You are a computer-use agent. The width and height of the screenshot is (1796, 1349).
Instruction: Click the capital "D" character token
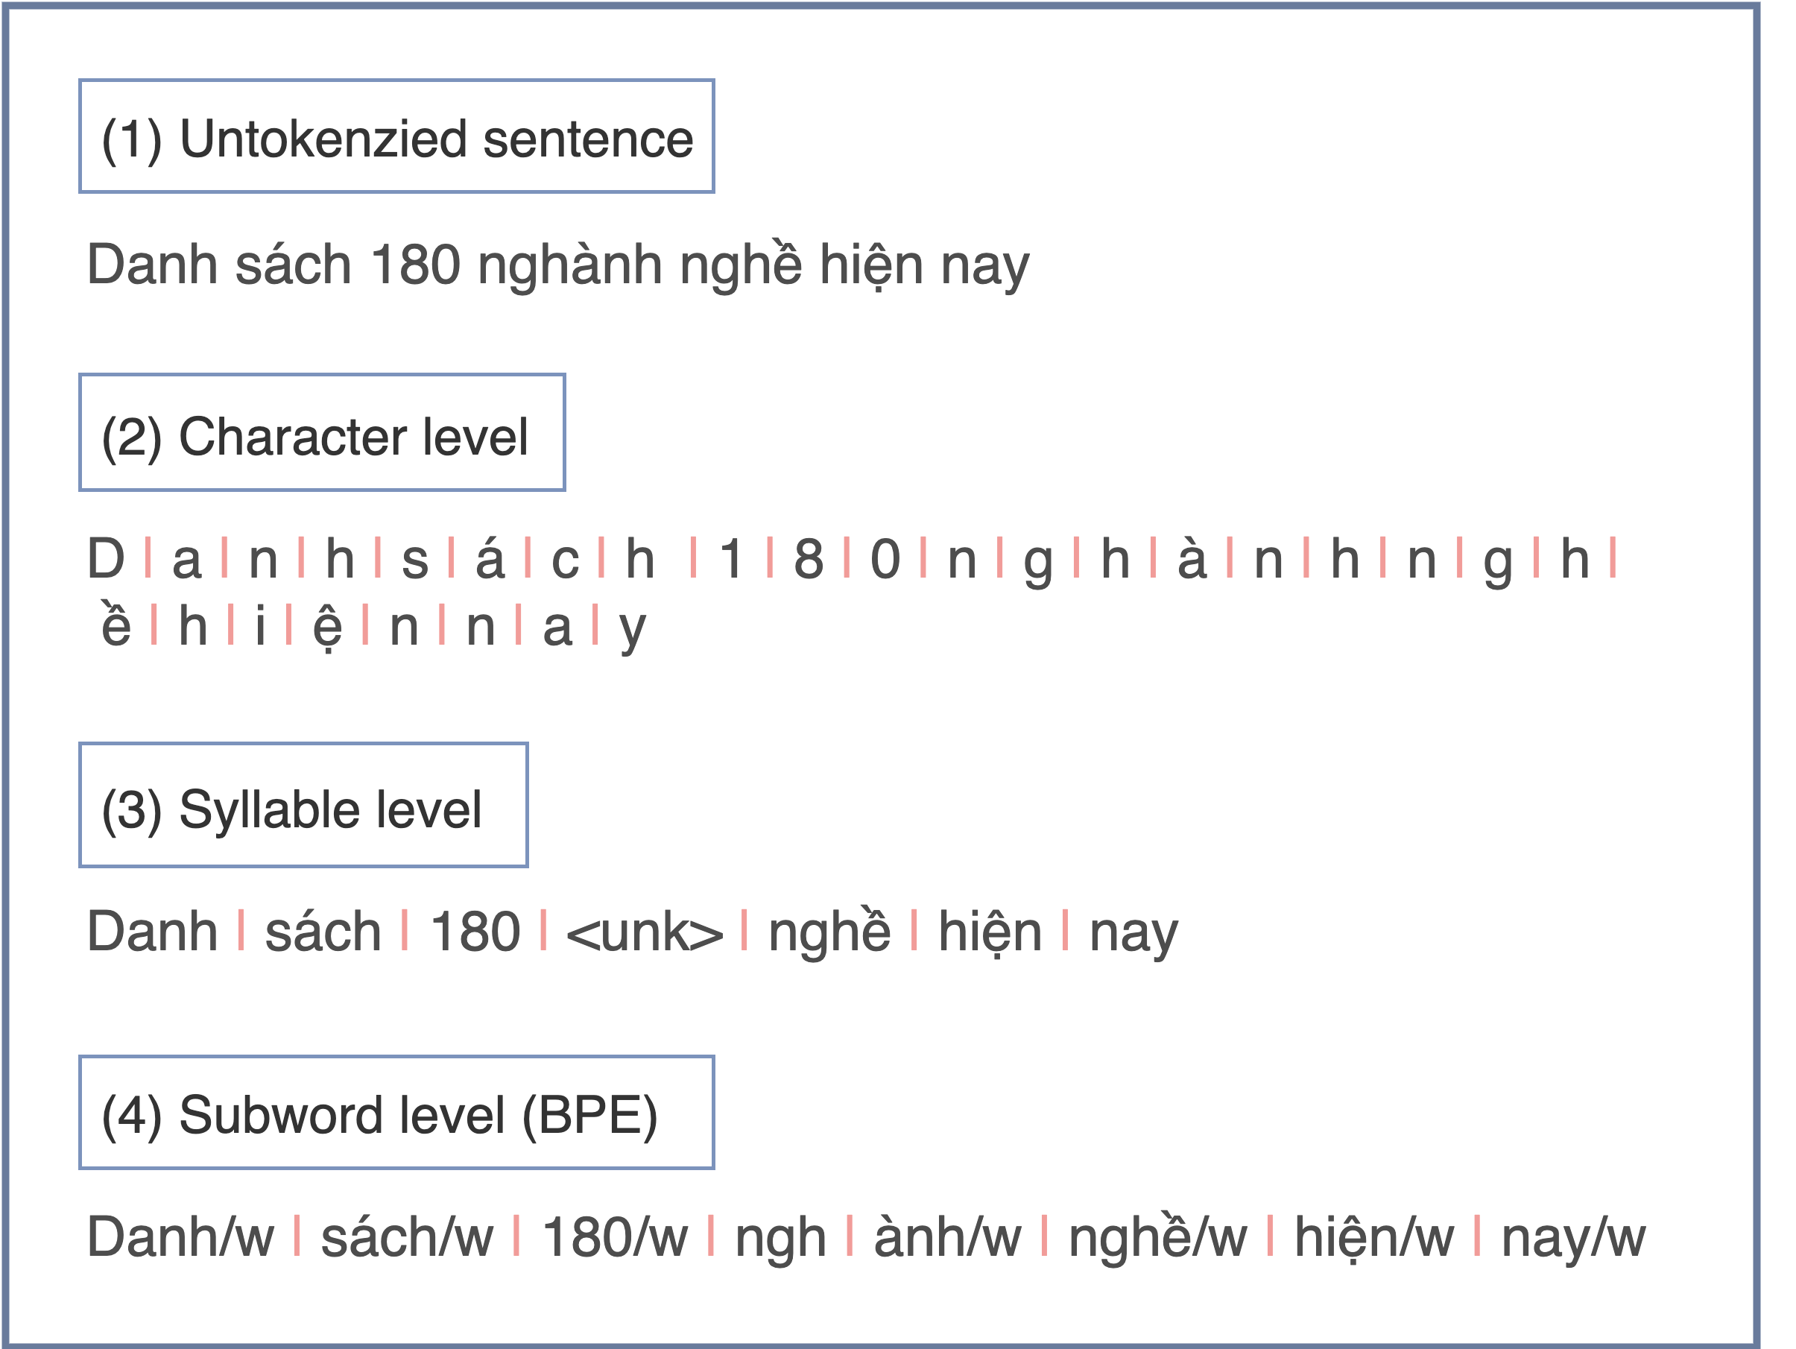coord(107,559)
